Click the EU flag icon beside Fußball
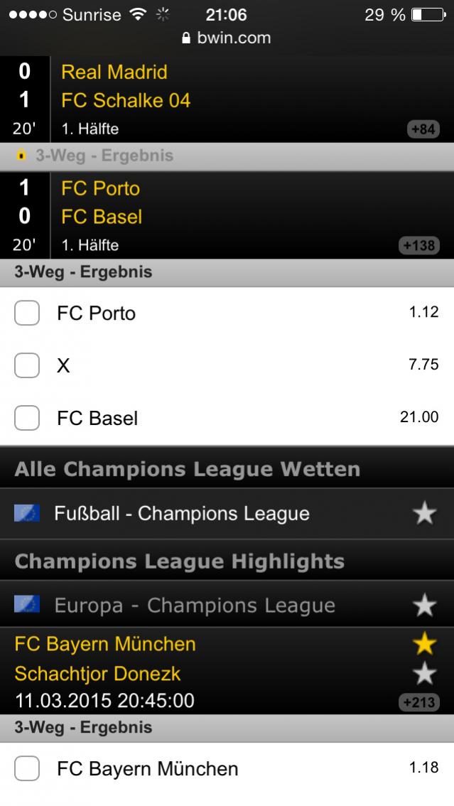 coord(27,513)
